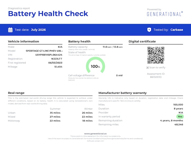Select warranty duration 8 years

point(179,109)
